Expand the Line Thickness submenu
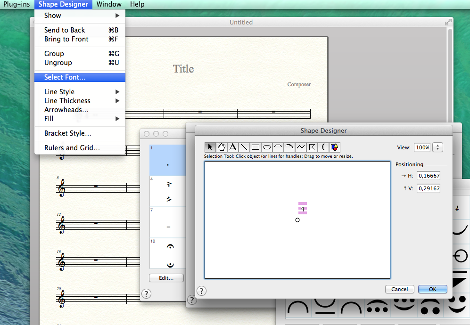The image size is (470, 325). click(80, 101)
